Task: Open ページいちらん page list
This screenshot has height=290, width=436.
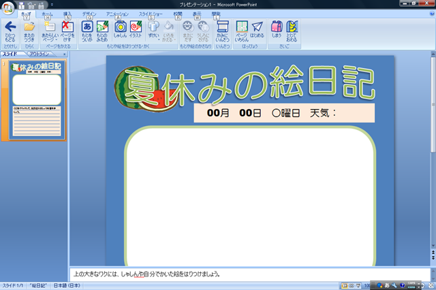Action: point(242,31)
